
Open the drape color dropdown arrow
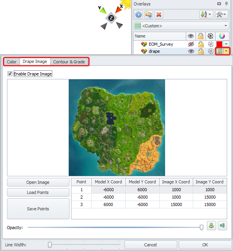click(x=226, y=51)
